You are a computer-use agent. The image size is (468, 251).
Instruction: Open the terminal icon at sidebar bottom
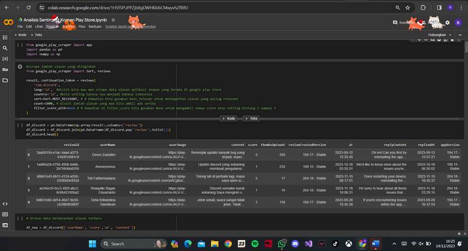5,225
